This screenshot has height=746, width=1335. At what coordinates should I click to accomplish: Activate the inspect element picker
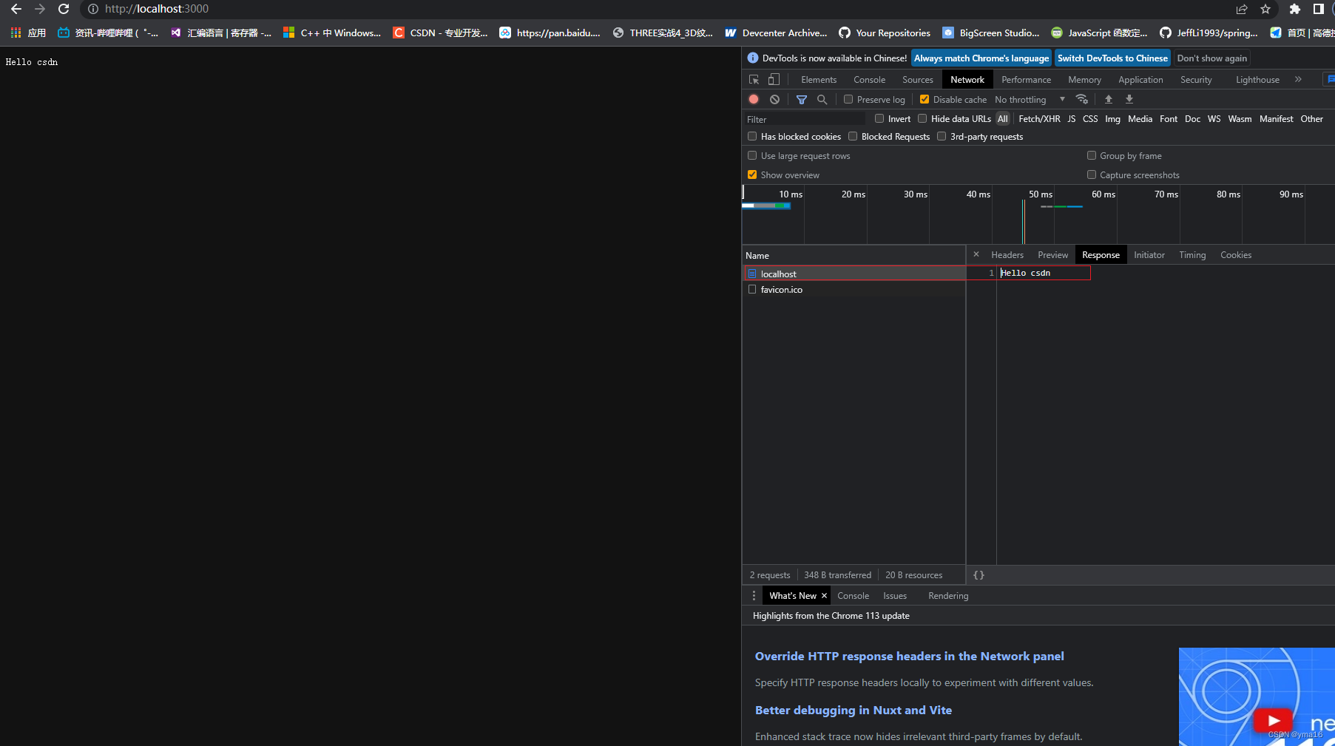pyautogui.click(x=754, y=79)
